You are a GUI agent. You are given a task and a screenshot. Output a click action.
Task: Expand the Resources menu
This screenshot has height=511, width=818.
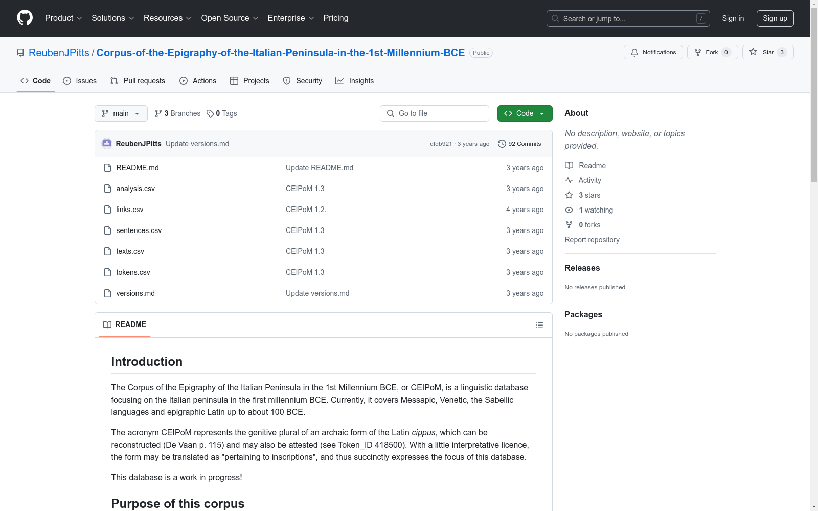point(168,18)
